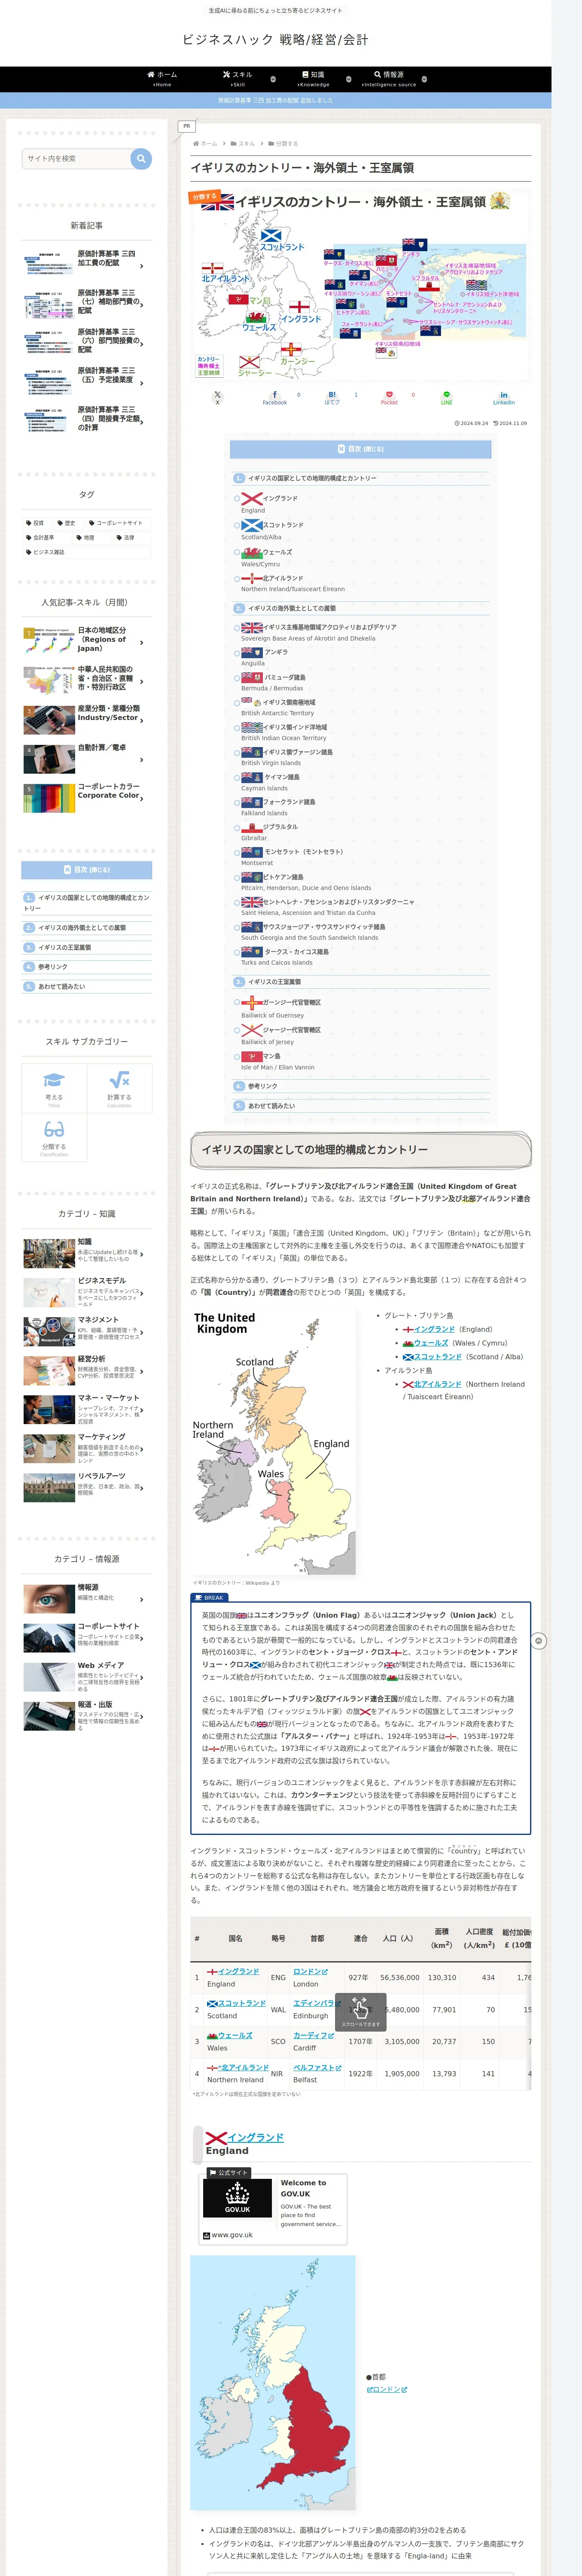Screen dimensions: 582x2576
Task: Click the site title ビジネスハック 戦略/経営/会計
Action: coord(275,39)
